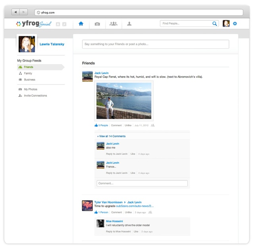Screen dimensions: 254x248
Task: Show the 1 Person who liked
Action: pyautogui.click(x=103, y=212)
